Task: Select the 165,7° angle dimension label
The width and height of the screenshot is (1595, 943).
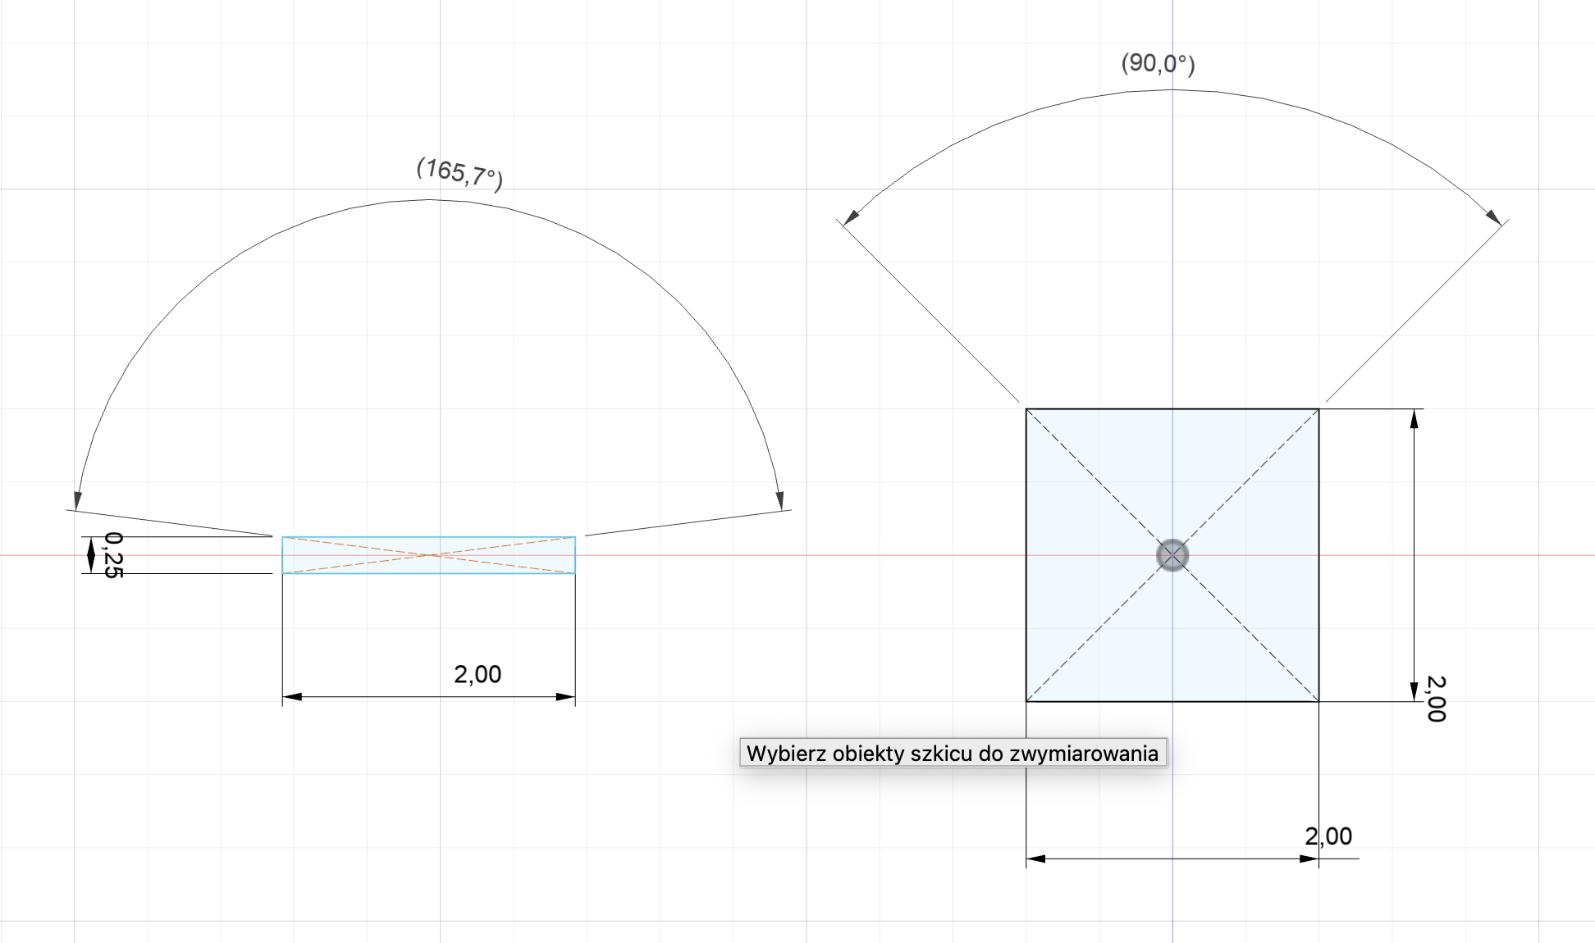Action: pos(459,173)
